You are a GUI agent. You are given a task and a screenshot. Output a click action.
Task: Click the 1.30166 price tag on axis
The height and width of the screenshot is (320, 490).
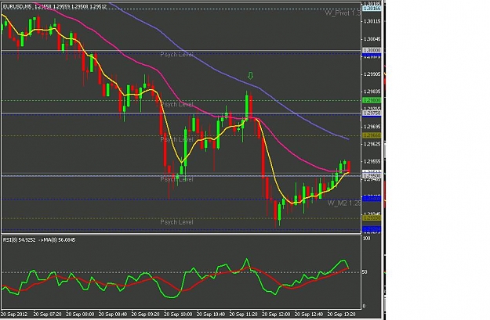click(372, 9)
